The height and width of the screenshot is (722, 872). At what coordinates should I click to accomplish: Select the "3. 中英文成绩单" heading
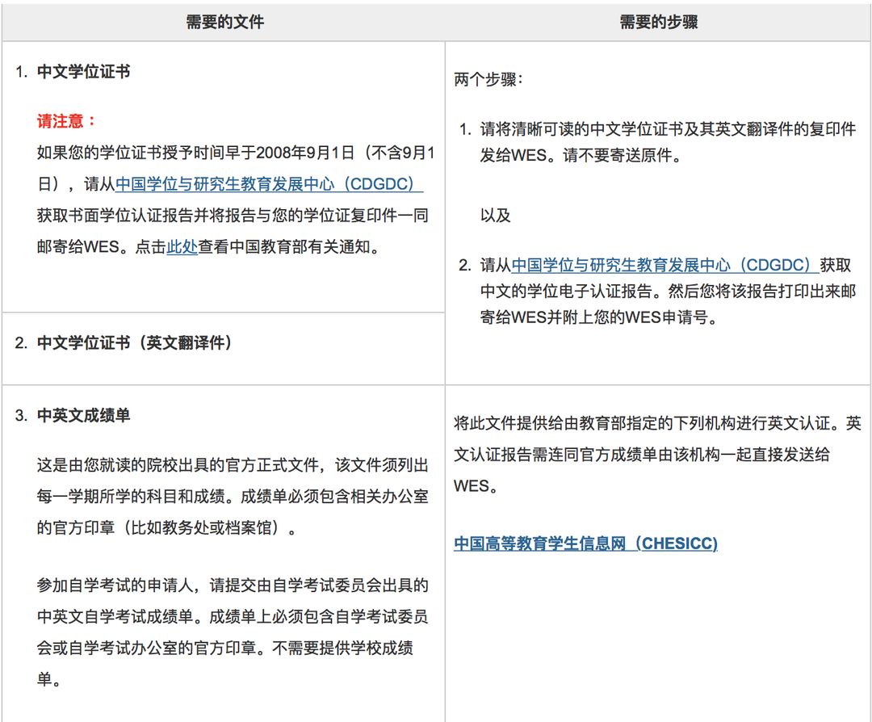(73, 415)
